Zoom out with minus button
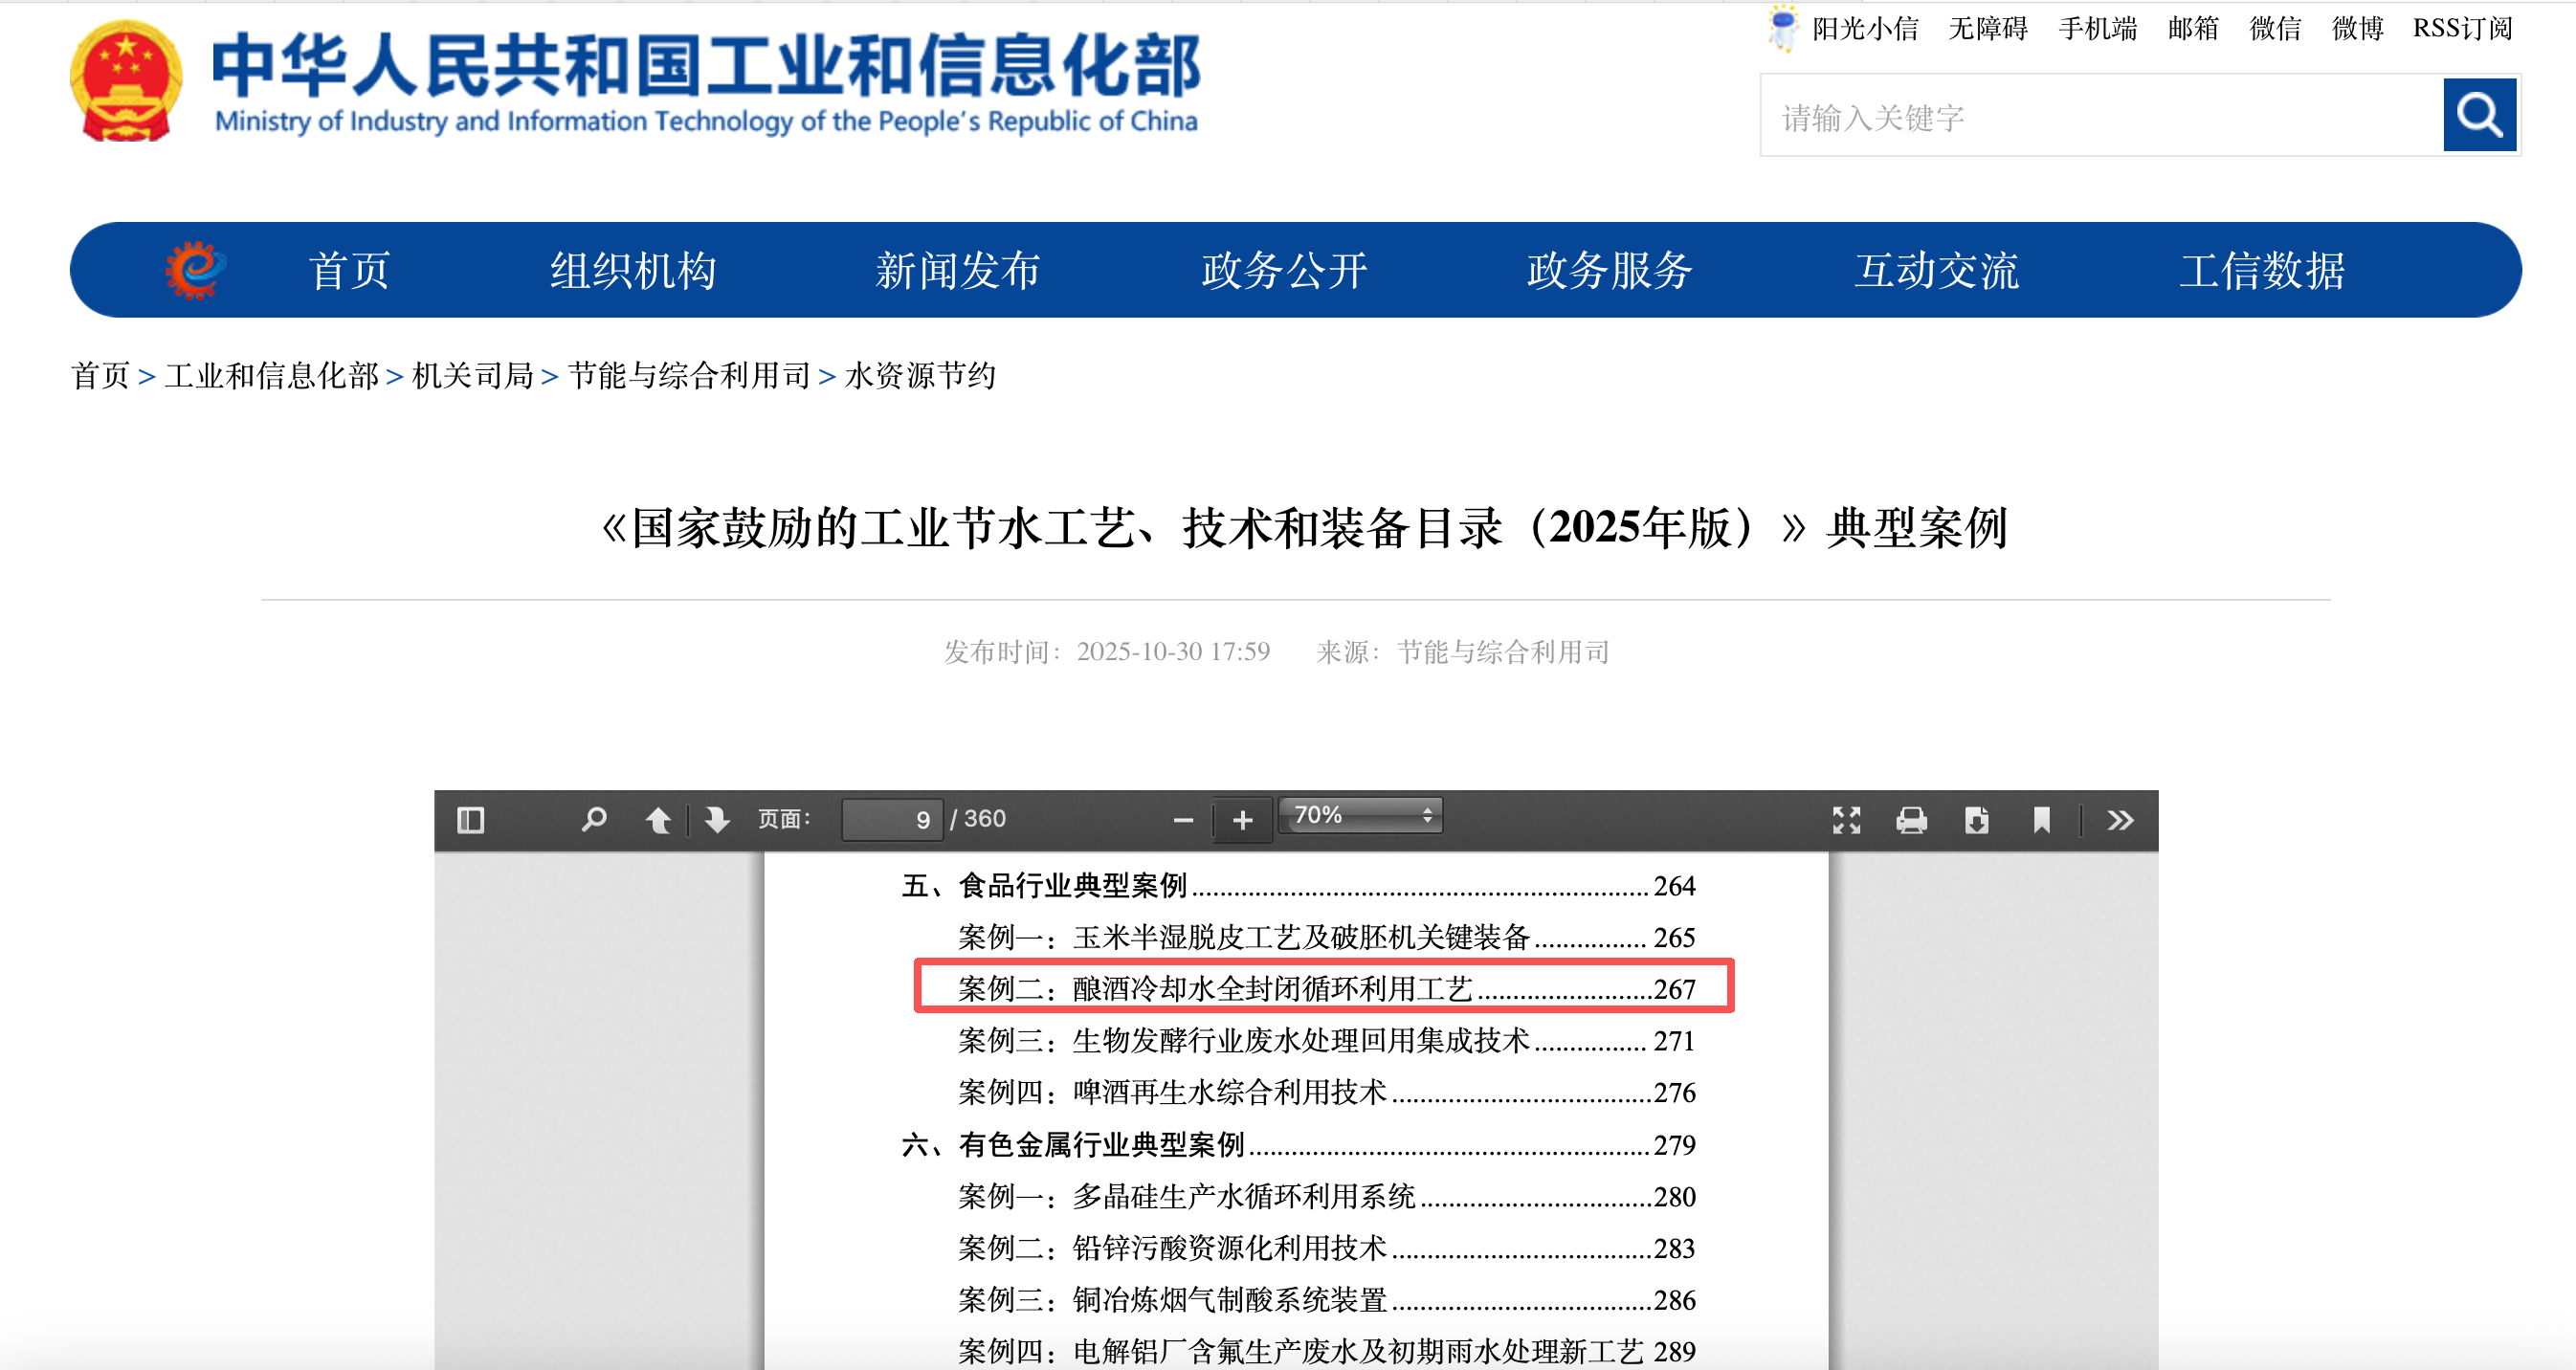This screenshot has width=2576, height=1370. click(1183, 820)
